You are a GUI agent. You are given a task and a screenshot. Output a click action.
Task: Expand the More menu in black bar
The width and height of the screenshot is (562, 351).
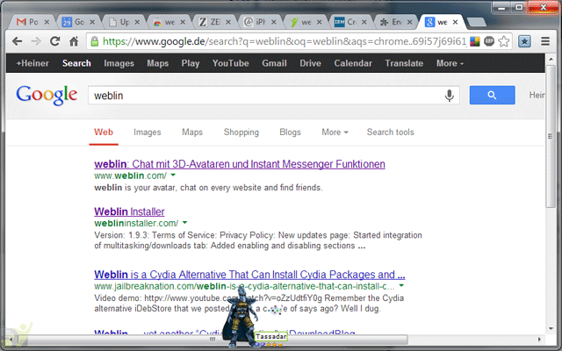coord(450,63)
